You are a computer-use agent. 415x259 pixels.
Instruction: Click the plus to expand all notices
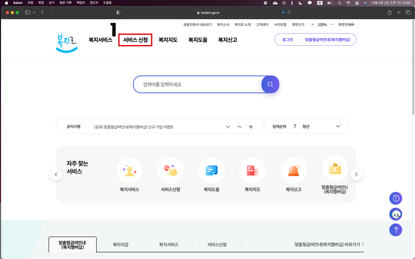pyautogui.click(x=251, y=127)
